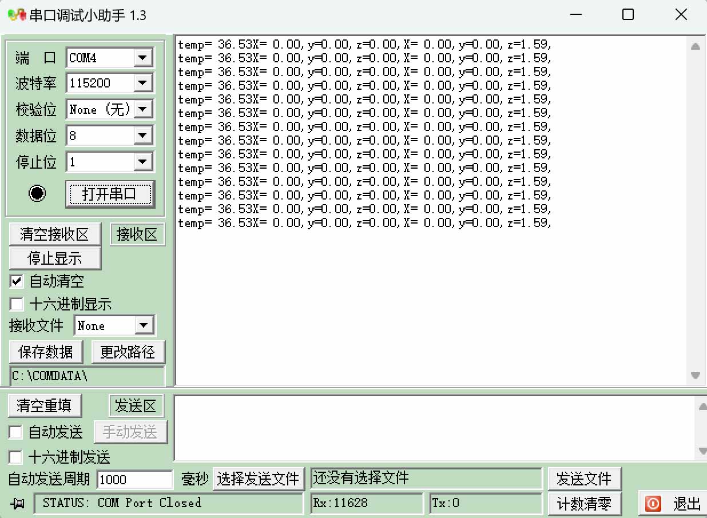Toggle the 自动清空 checkbox
Screen dimensions: 707x518
point(17,281)
